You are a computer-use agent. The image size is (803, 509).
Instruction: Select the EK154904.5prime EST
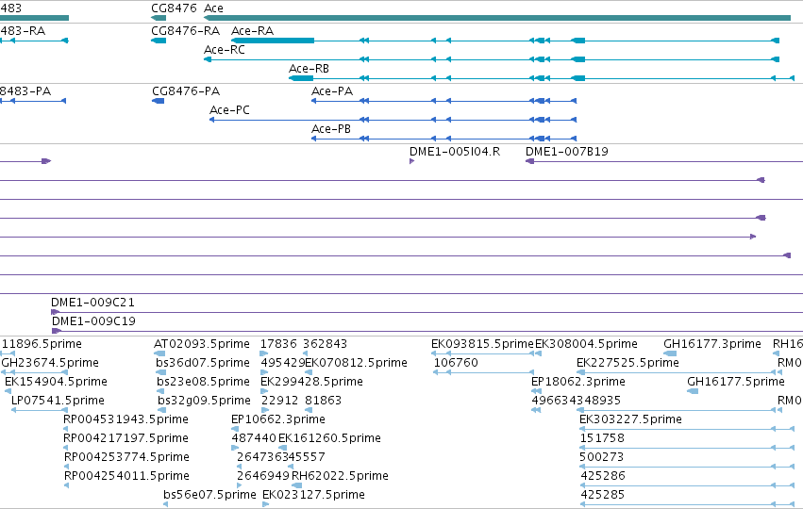pos(56,382)
